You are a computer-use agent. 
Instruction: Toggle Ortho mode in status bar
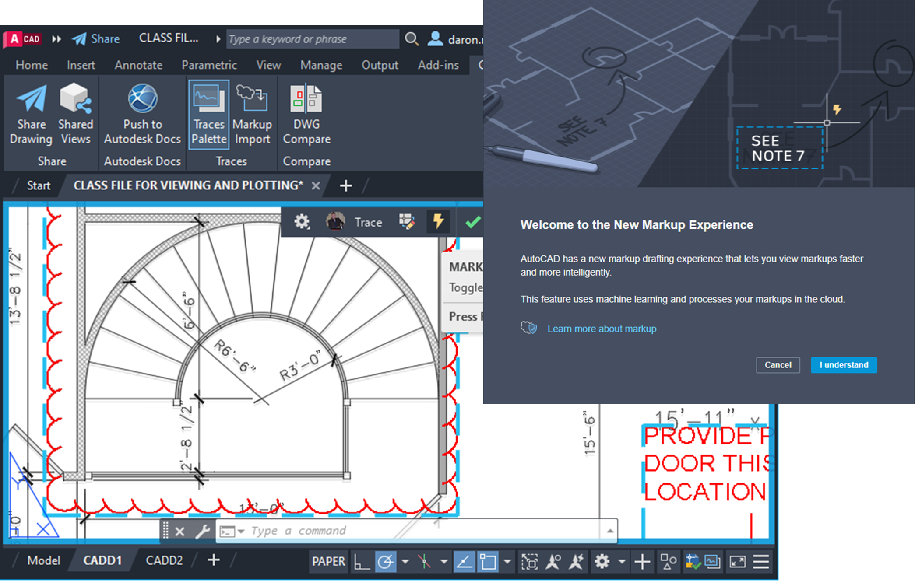tap(362, 561)
